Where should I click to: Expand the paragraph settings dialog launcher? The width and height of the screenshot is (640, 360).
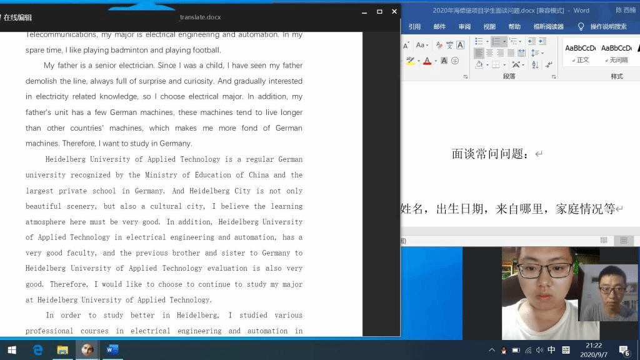[554, 76]
